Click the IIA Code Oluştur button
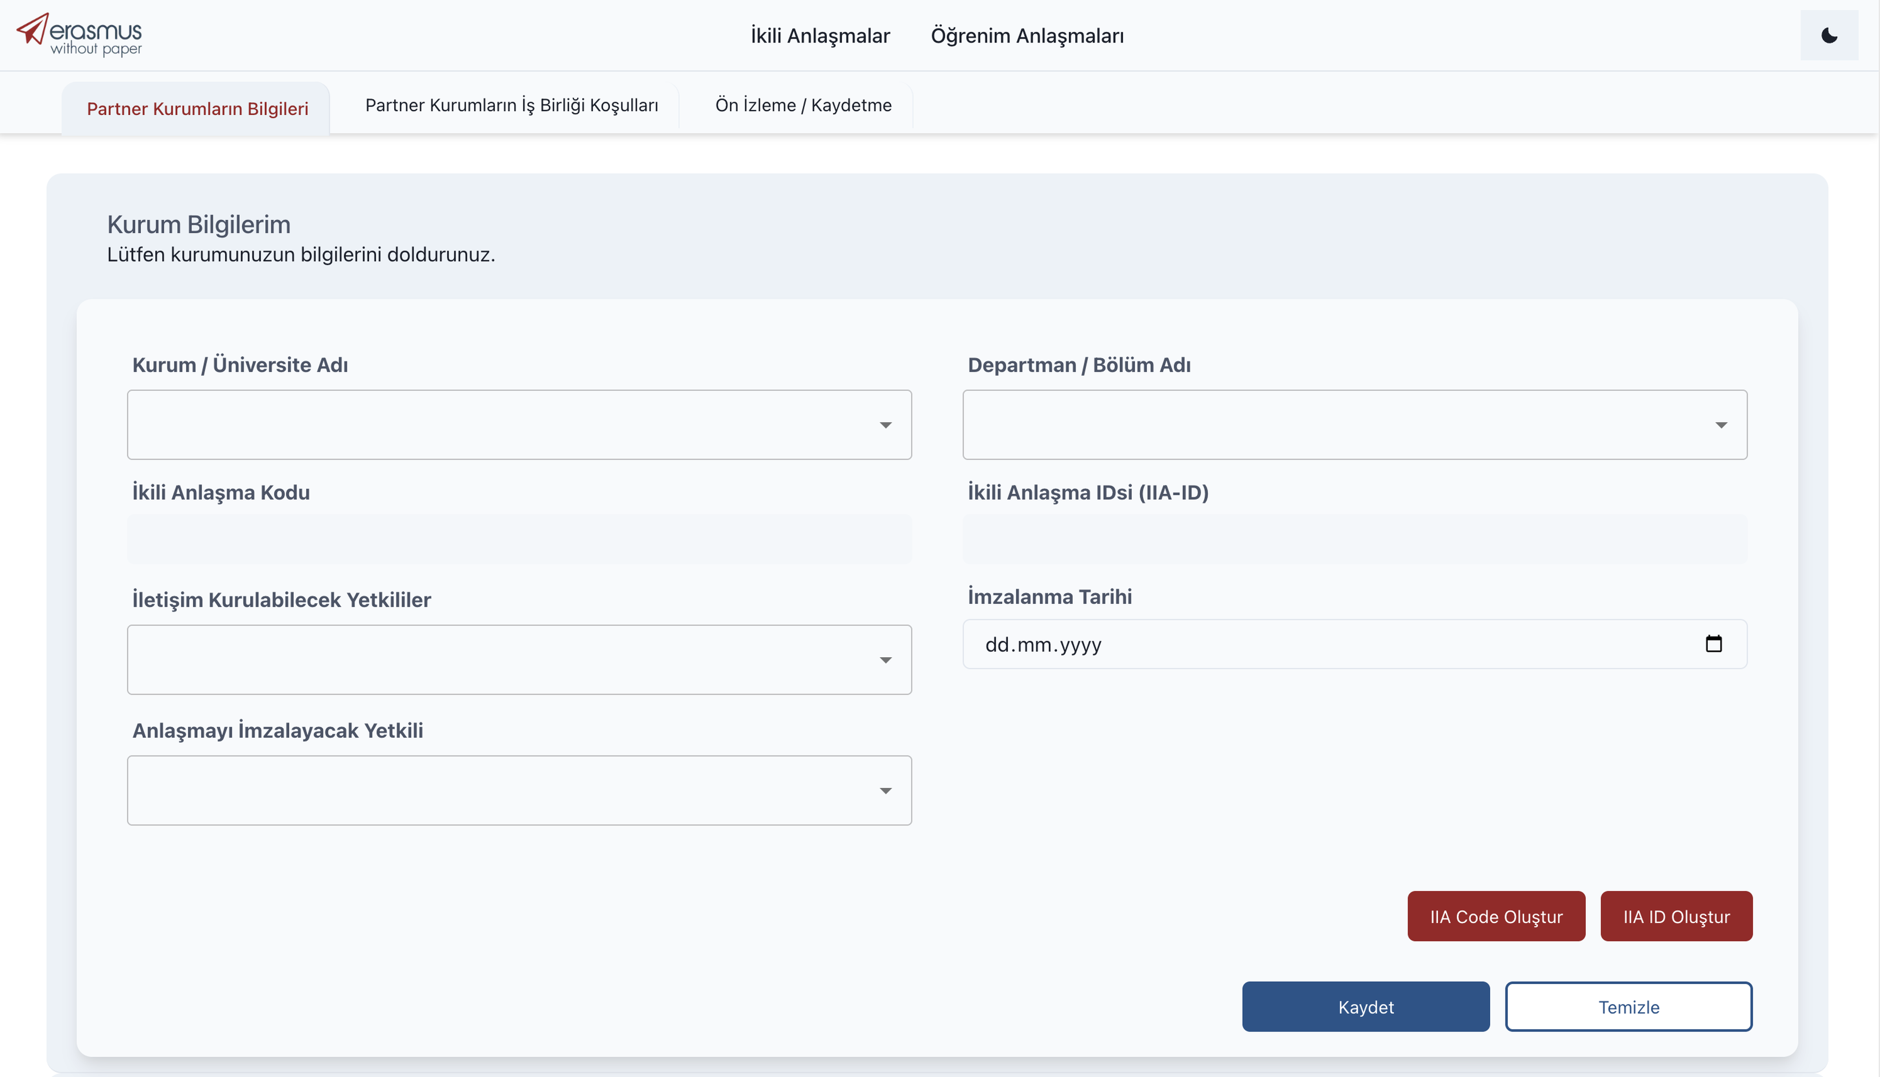Viewport: 1880px width, 1077px height. pyautogui.click(x=1496, y=917)
